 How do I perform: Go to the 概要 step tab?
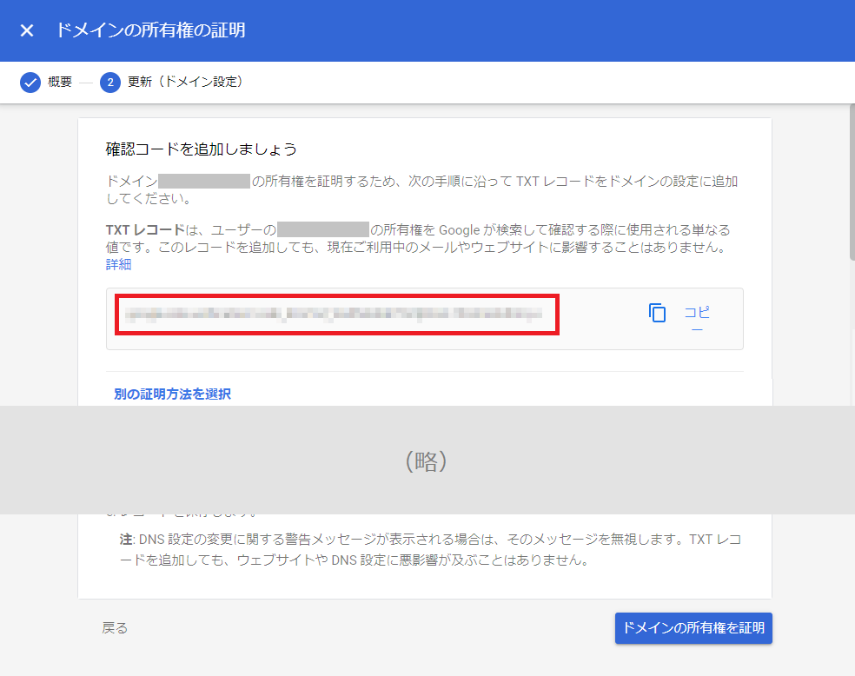click(x=60, y=83)
